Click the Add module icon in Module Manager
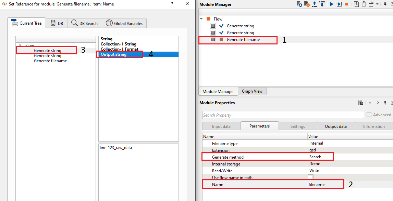 click(x=299, y=4)
